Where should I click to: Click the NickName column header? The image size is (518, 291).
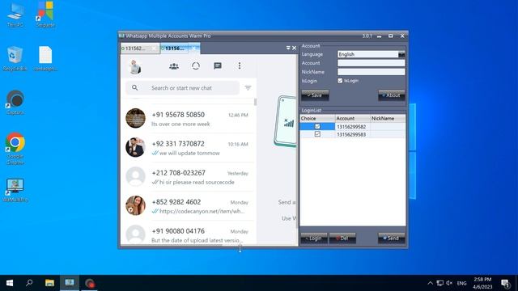(388, 118)
